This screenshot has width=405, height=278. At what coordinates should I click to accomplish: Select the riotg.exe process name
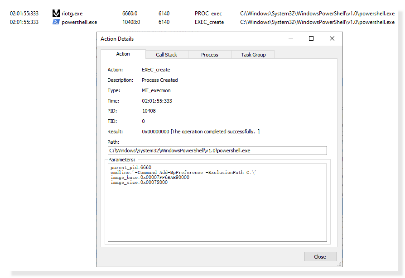[x=72, y=14]
